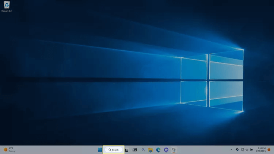This screenshot has height=154, width=274.
Task: Click the bird-shaped app icon beside Terminal
Action: click(142, 150)
